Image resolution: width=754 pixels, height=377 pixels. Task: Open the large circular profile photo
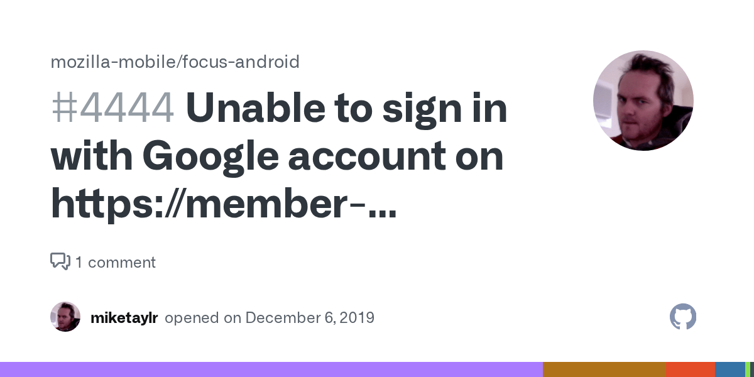[643, 101]
